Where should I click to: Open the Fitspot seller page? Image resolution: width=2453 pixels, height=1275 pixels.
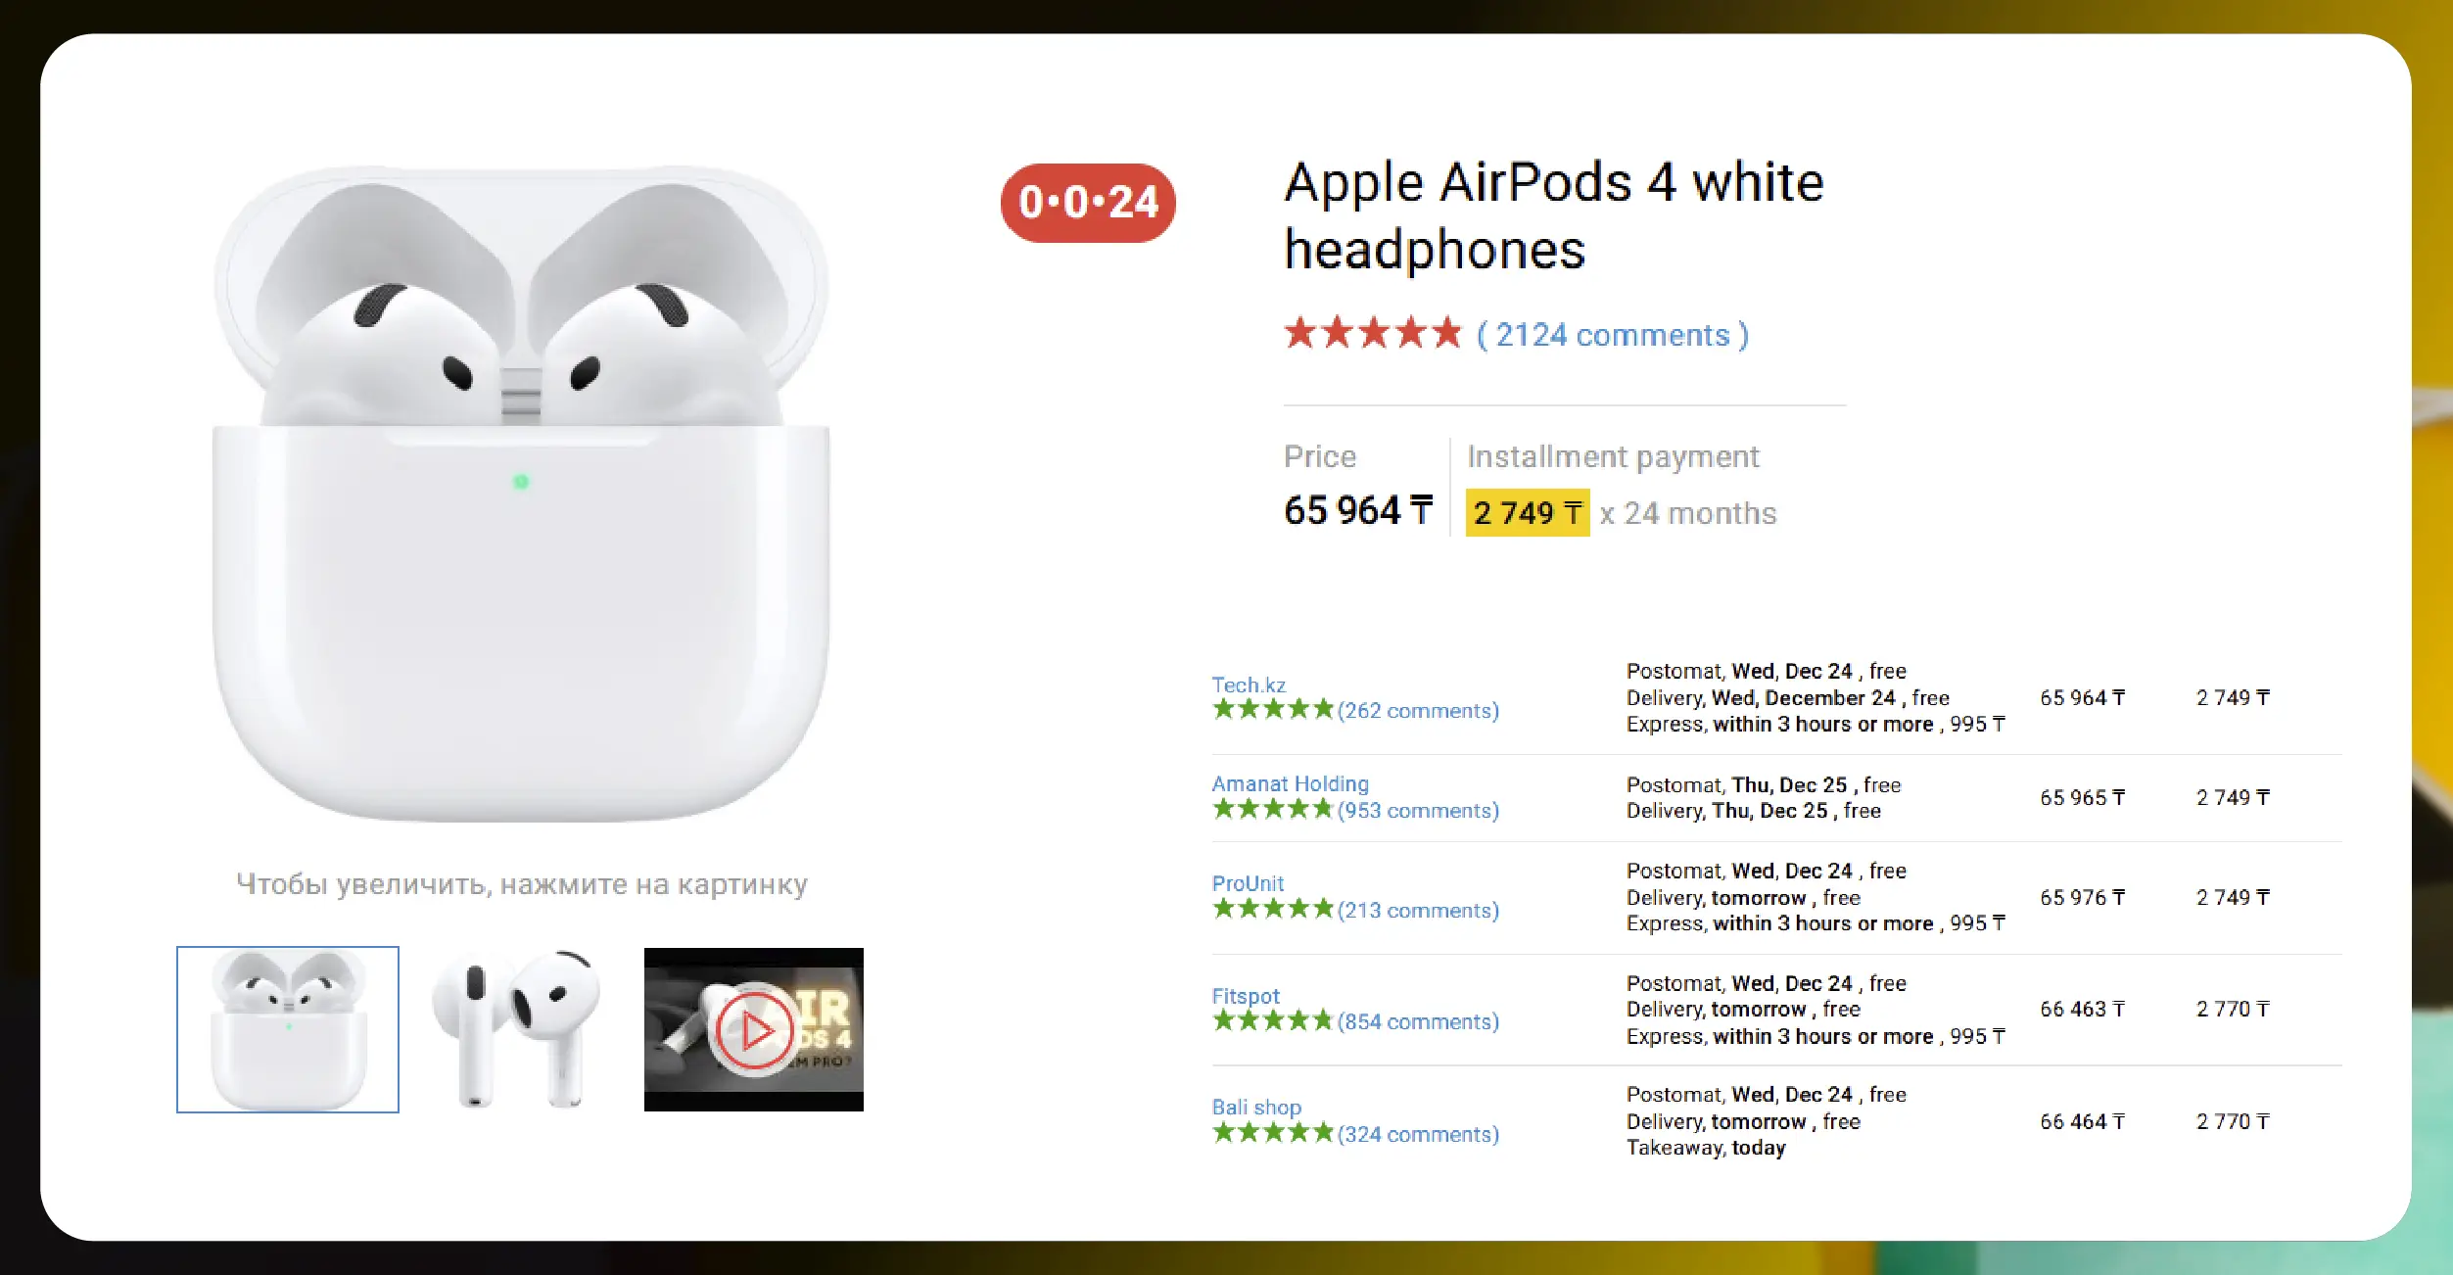click(x=1245, y=996)
